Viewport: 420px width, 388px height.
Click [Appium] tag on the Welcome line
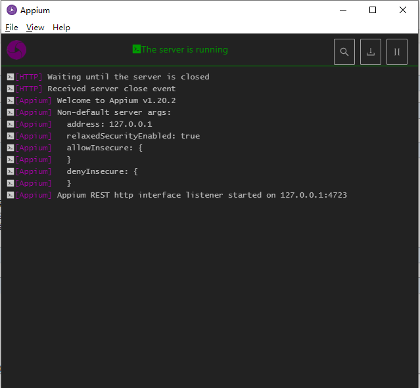(x=34, y=100)
